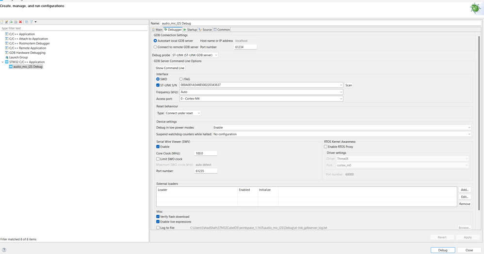The image size is (484, 254).
Task: Toggle the Limit SWO clock checkbox
Action: click(158, 159)
